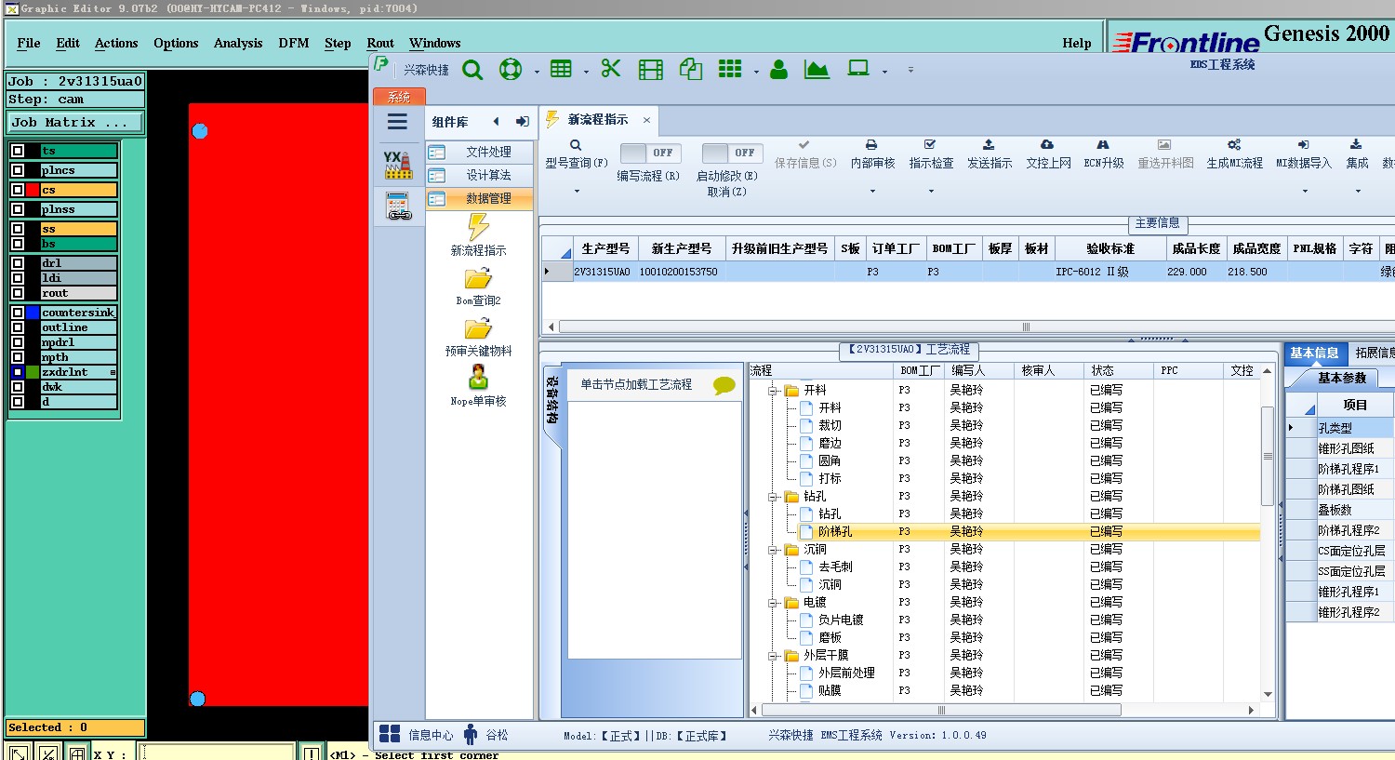The image size is (1395, 760).
Task: Collapse the 外层干膜 tree folder
Action: 773,656
